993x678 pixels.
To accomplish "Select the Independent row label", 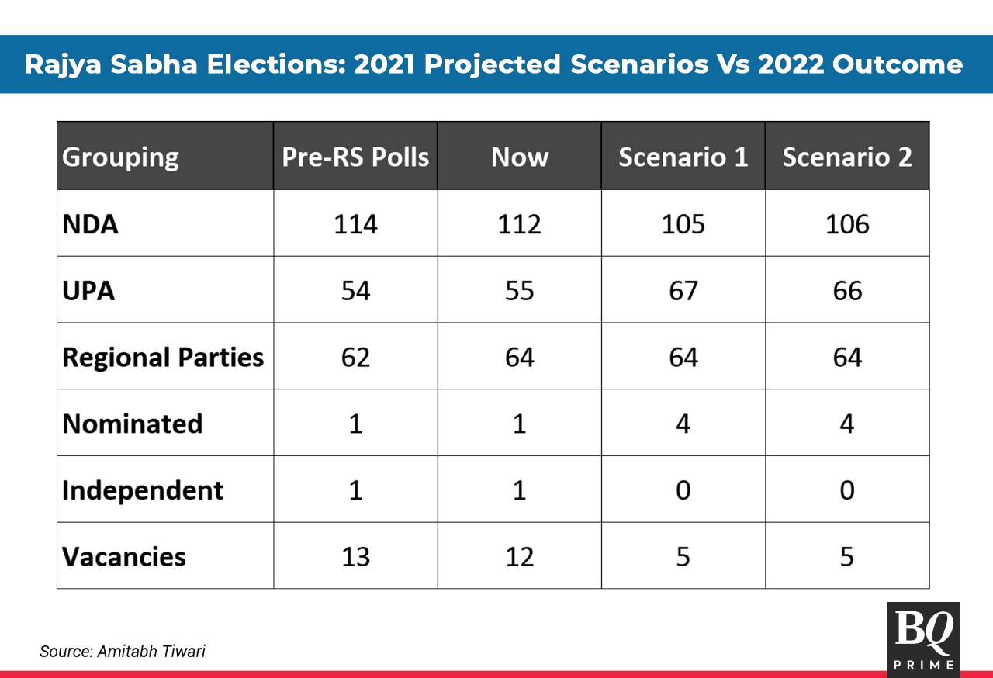I will (143, 491).
